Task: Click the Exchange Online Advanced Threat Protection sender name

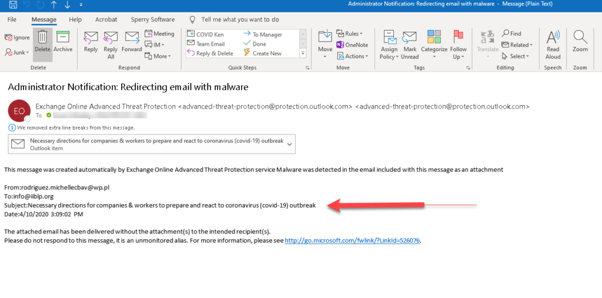Action: pos(106,107)
